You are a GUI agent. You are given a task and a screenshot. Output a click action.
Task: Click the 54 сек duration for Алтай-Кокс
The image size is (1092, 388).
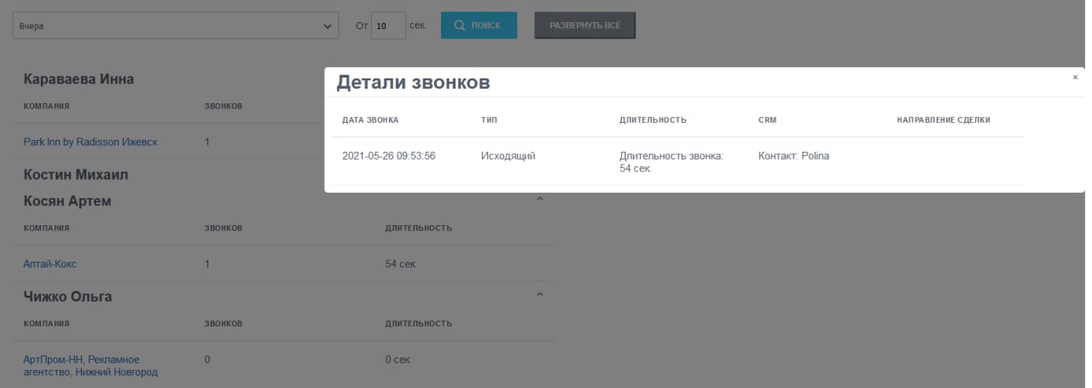(401, 264)
